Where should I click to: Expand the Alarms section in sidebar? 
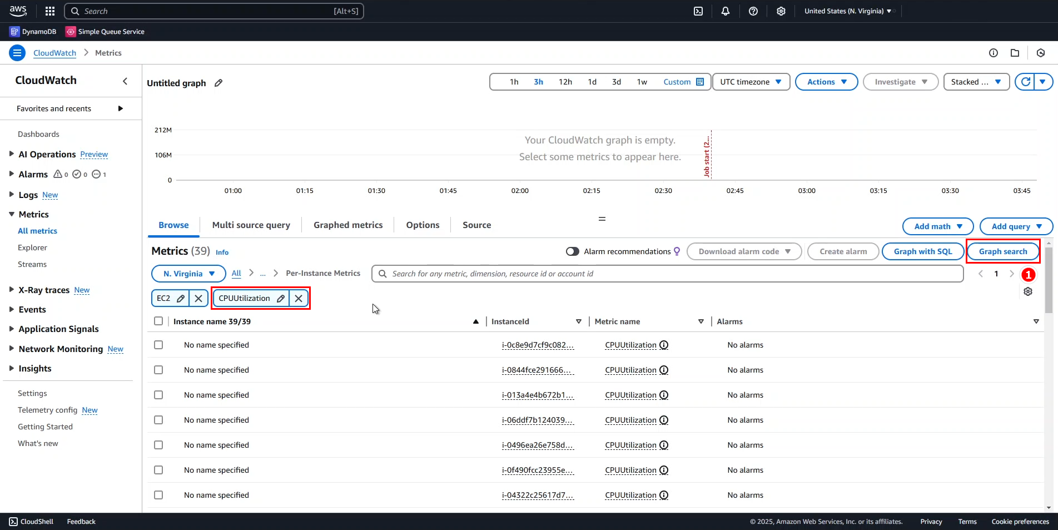pyautogui.click(x=12, y=174)
